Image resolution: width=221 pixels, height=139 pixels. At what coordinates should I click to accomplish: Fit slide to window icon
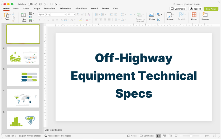tap(215, 136)
